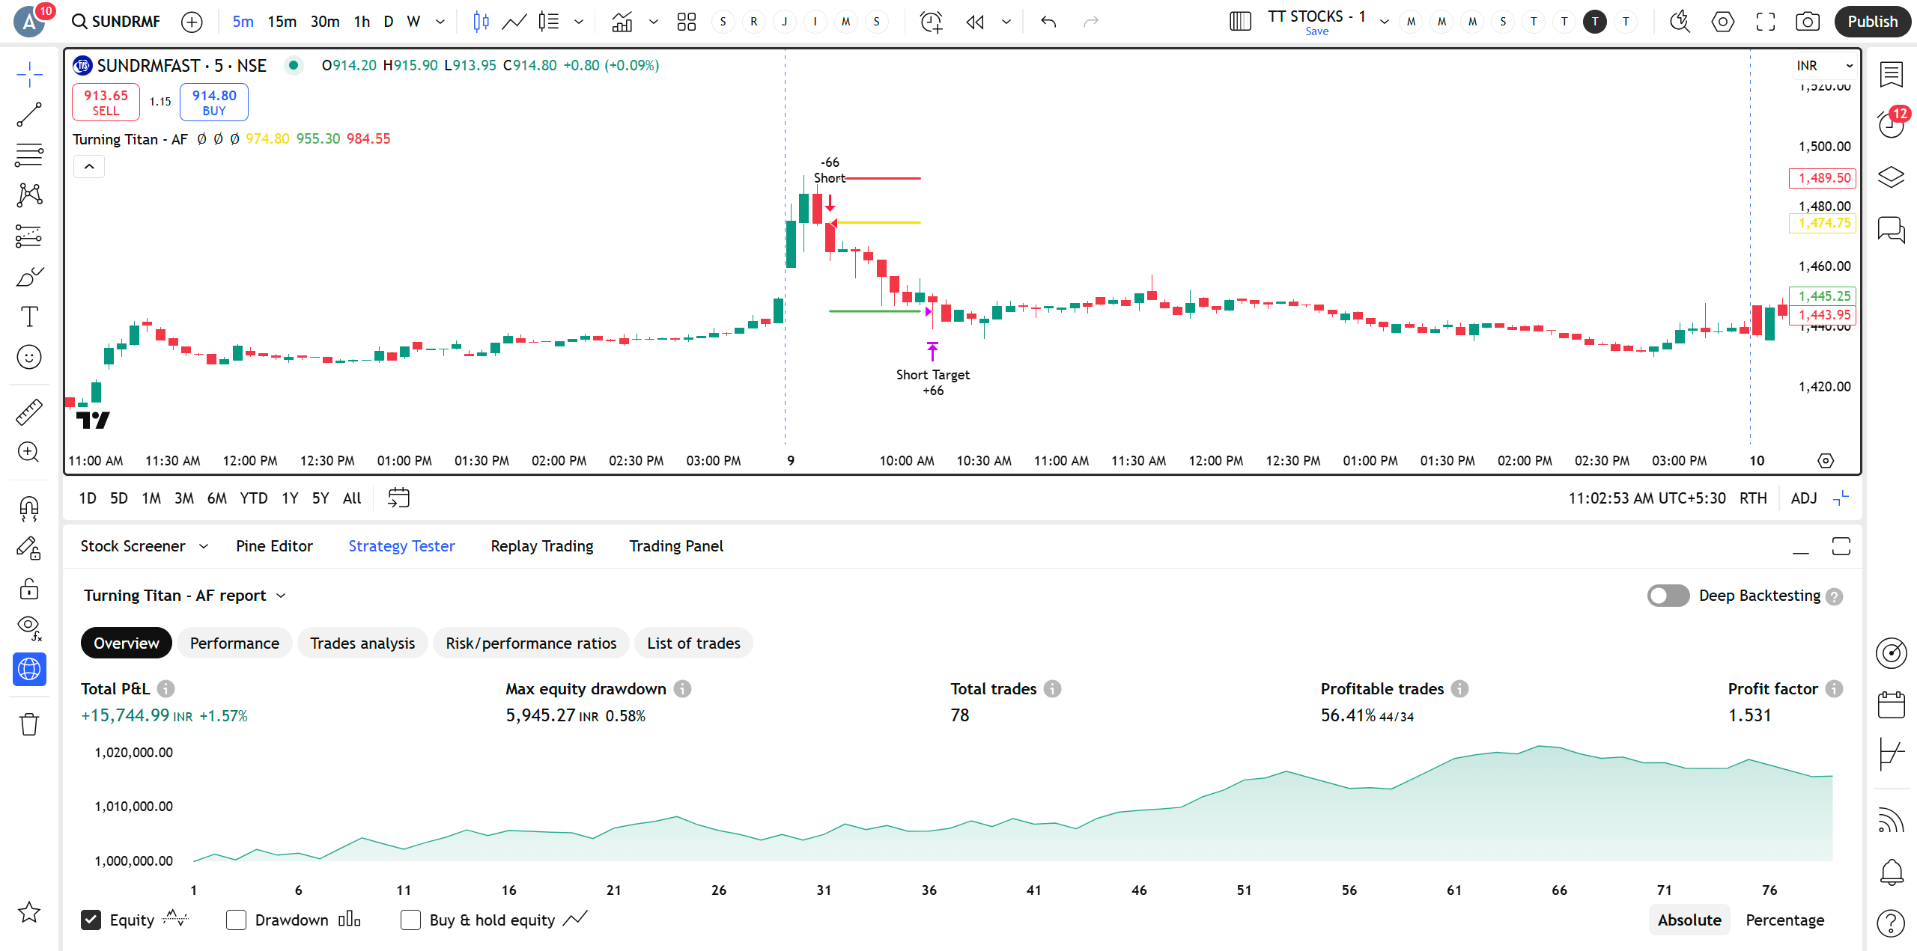Enter fullscreen chart mode
This screenshot has width=1917, height=951.
(1765, 22)
